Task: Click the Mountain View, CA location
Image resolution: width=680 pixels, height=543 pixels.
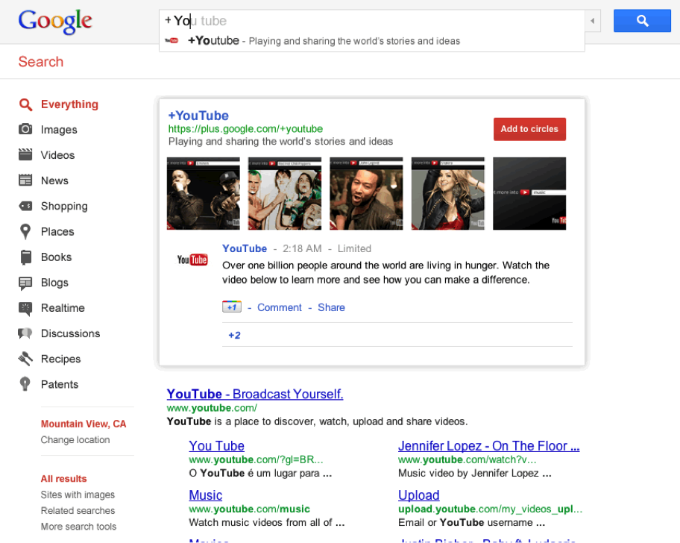Action: (84, 424)
